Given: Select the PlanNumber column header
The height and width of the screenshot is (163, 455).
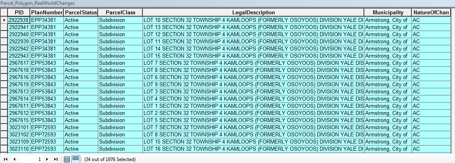Looking at the screenshot, I should pos(47,12).
